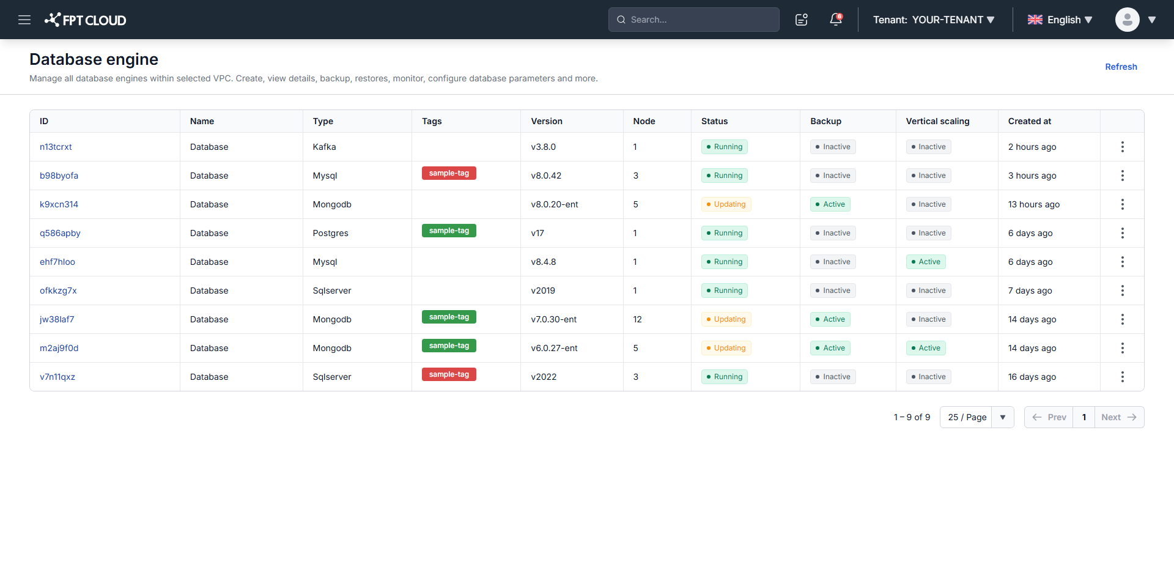Focus the Search input field
This screenshot has width=1174, height=578.
694,20
